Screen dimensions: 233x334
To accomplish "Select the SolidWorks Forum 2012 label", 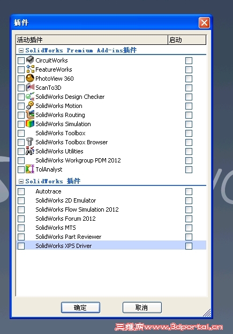I will tap(65, 219).
